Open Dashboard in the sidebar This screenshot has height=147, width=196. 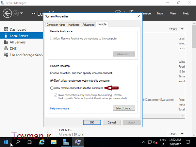pos(18,29)
